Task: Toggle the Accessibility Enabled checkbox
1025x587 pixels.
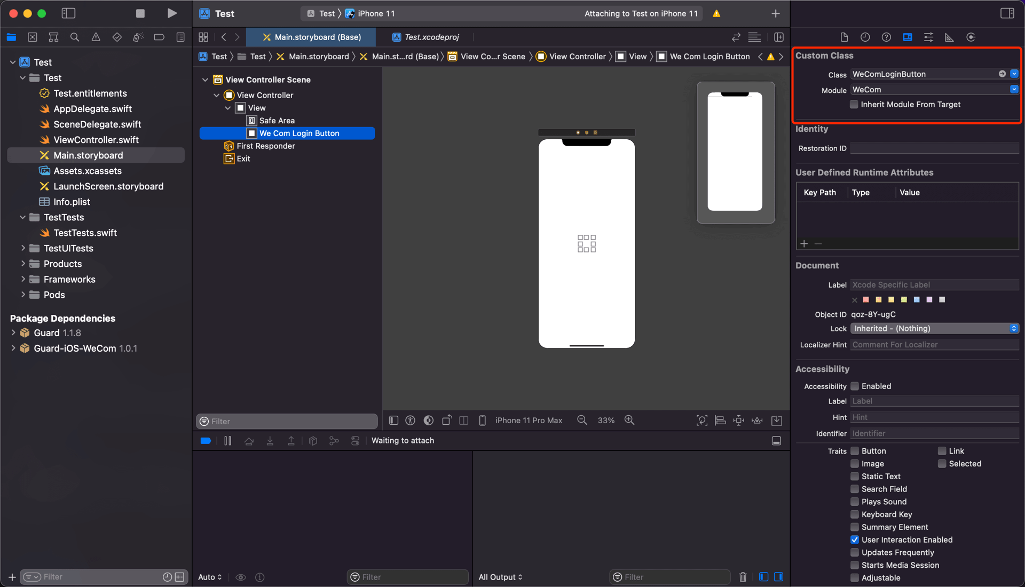Action: [855, 386]
